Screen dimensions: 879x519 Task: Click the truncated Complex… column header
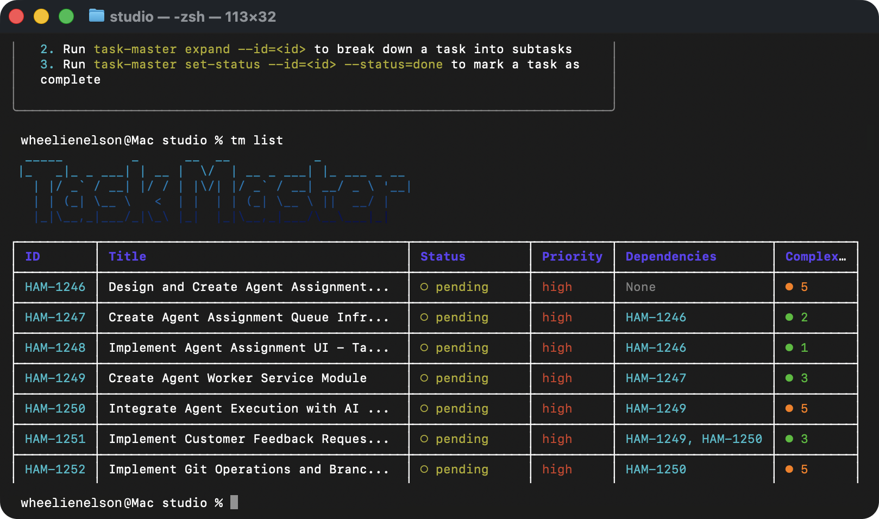pyautogui.click(x=815, y=257)
